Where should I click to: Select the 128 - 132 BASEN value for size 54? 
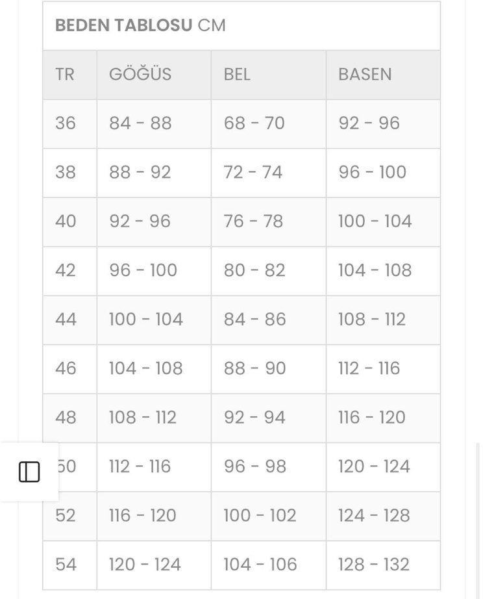[373, 565]
